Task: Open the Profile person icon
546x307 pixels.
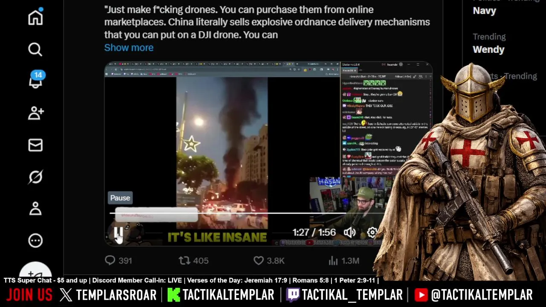Action: [35, 209]
